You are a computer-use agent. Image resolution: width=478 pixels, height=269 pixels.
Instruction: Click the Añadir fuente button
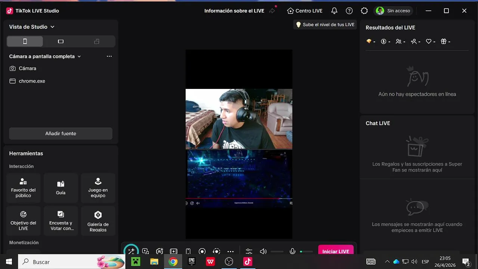[61, 133]
